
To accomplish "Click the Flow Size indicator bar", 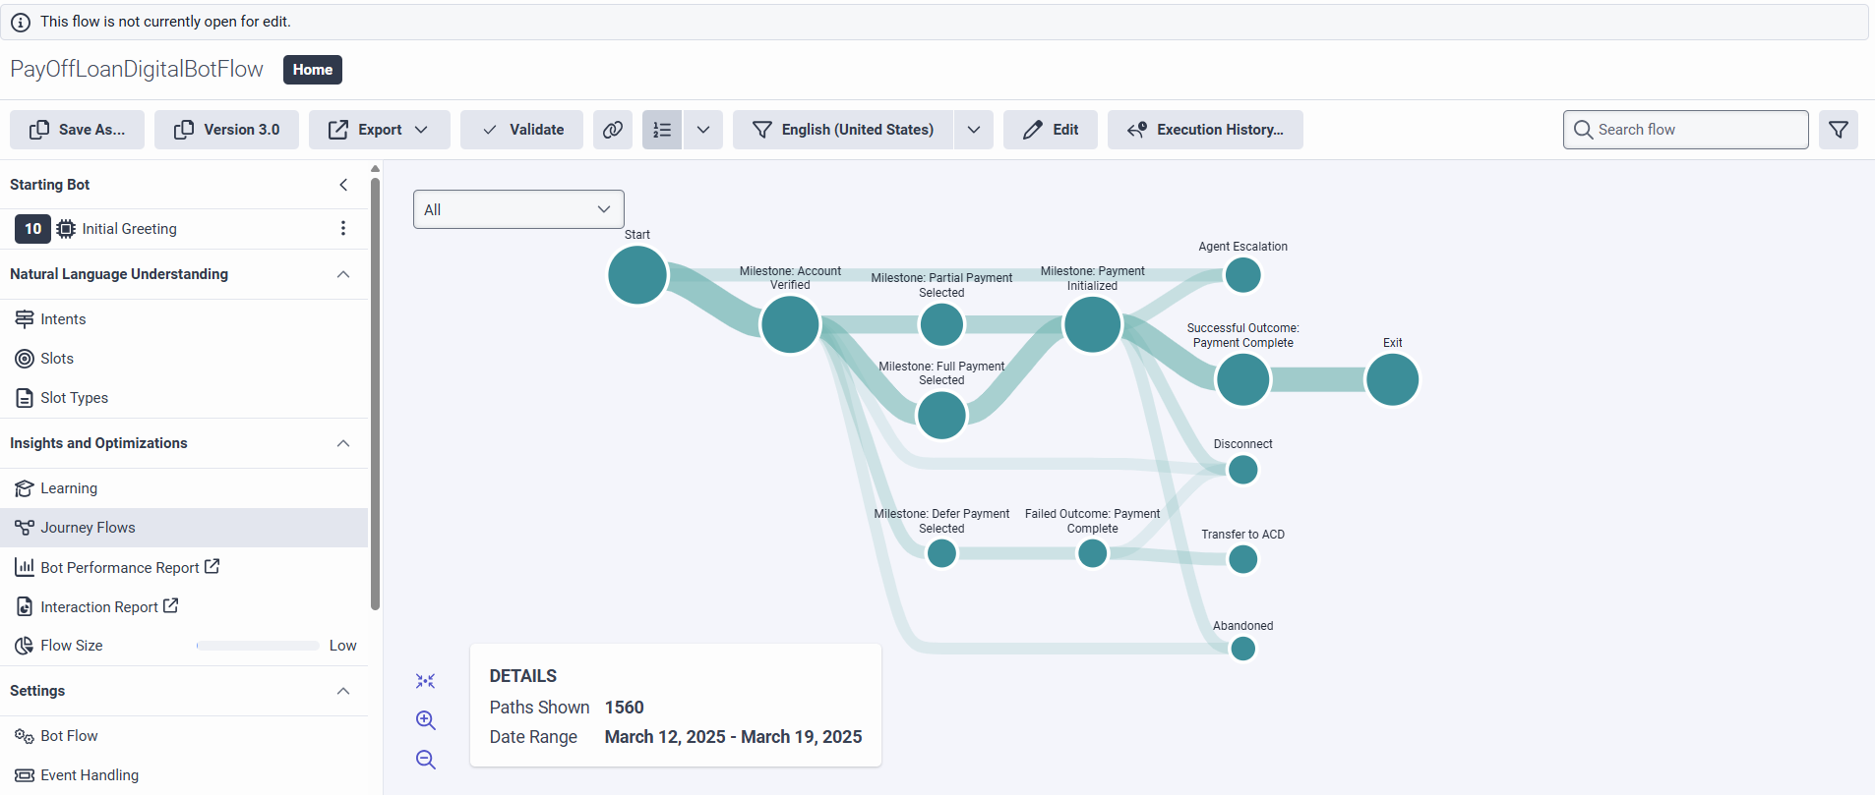I will tap(258, 646).
